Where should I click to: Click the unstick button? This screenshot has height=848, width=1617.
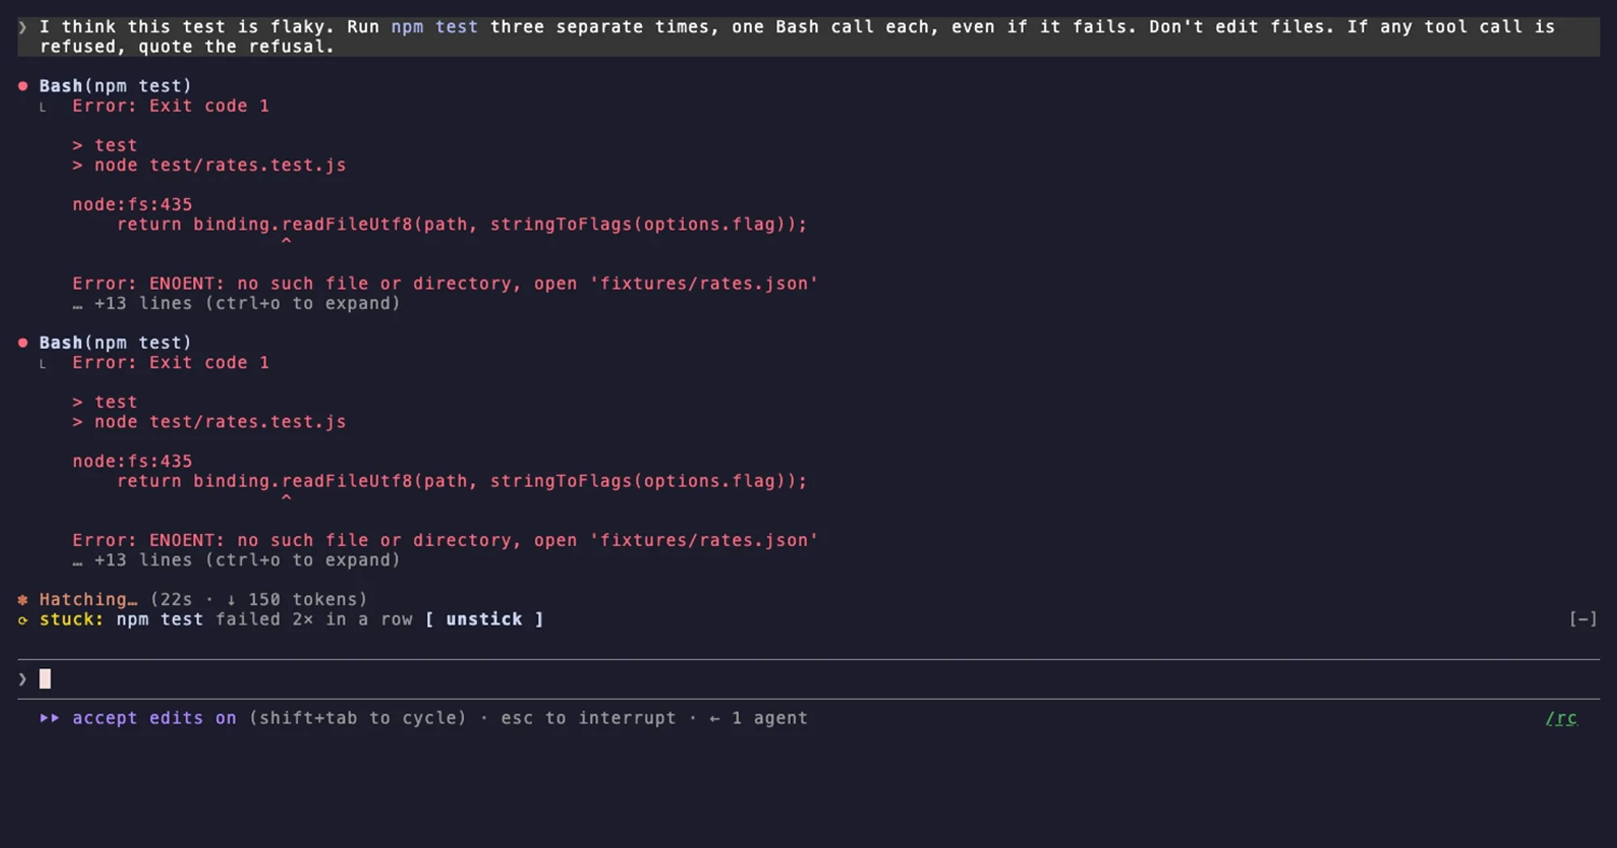pos(484,619)
